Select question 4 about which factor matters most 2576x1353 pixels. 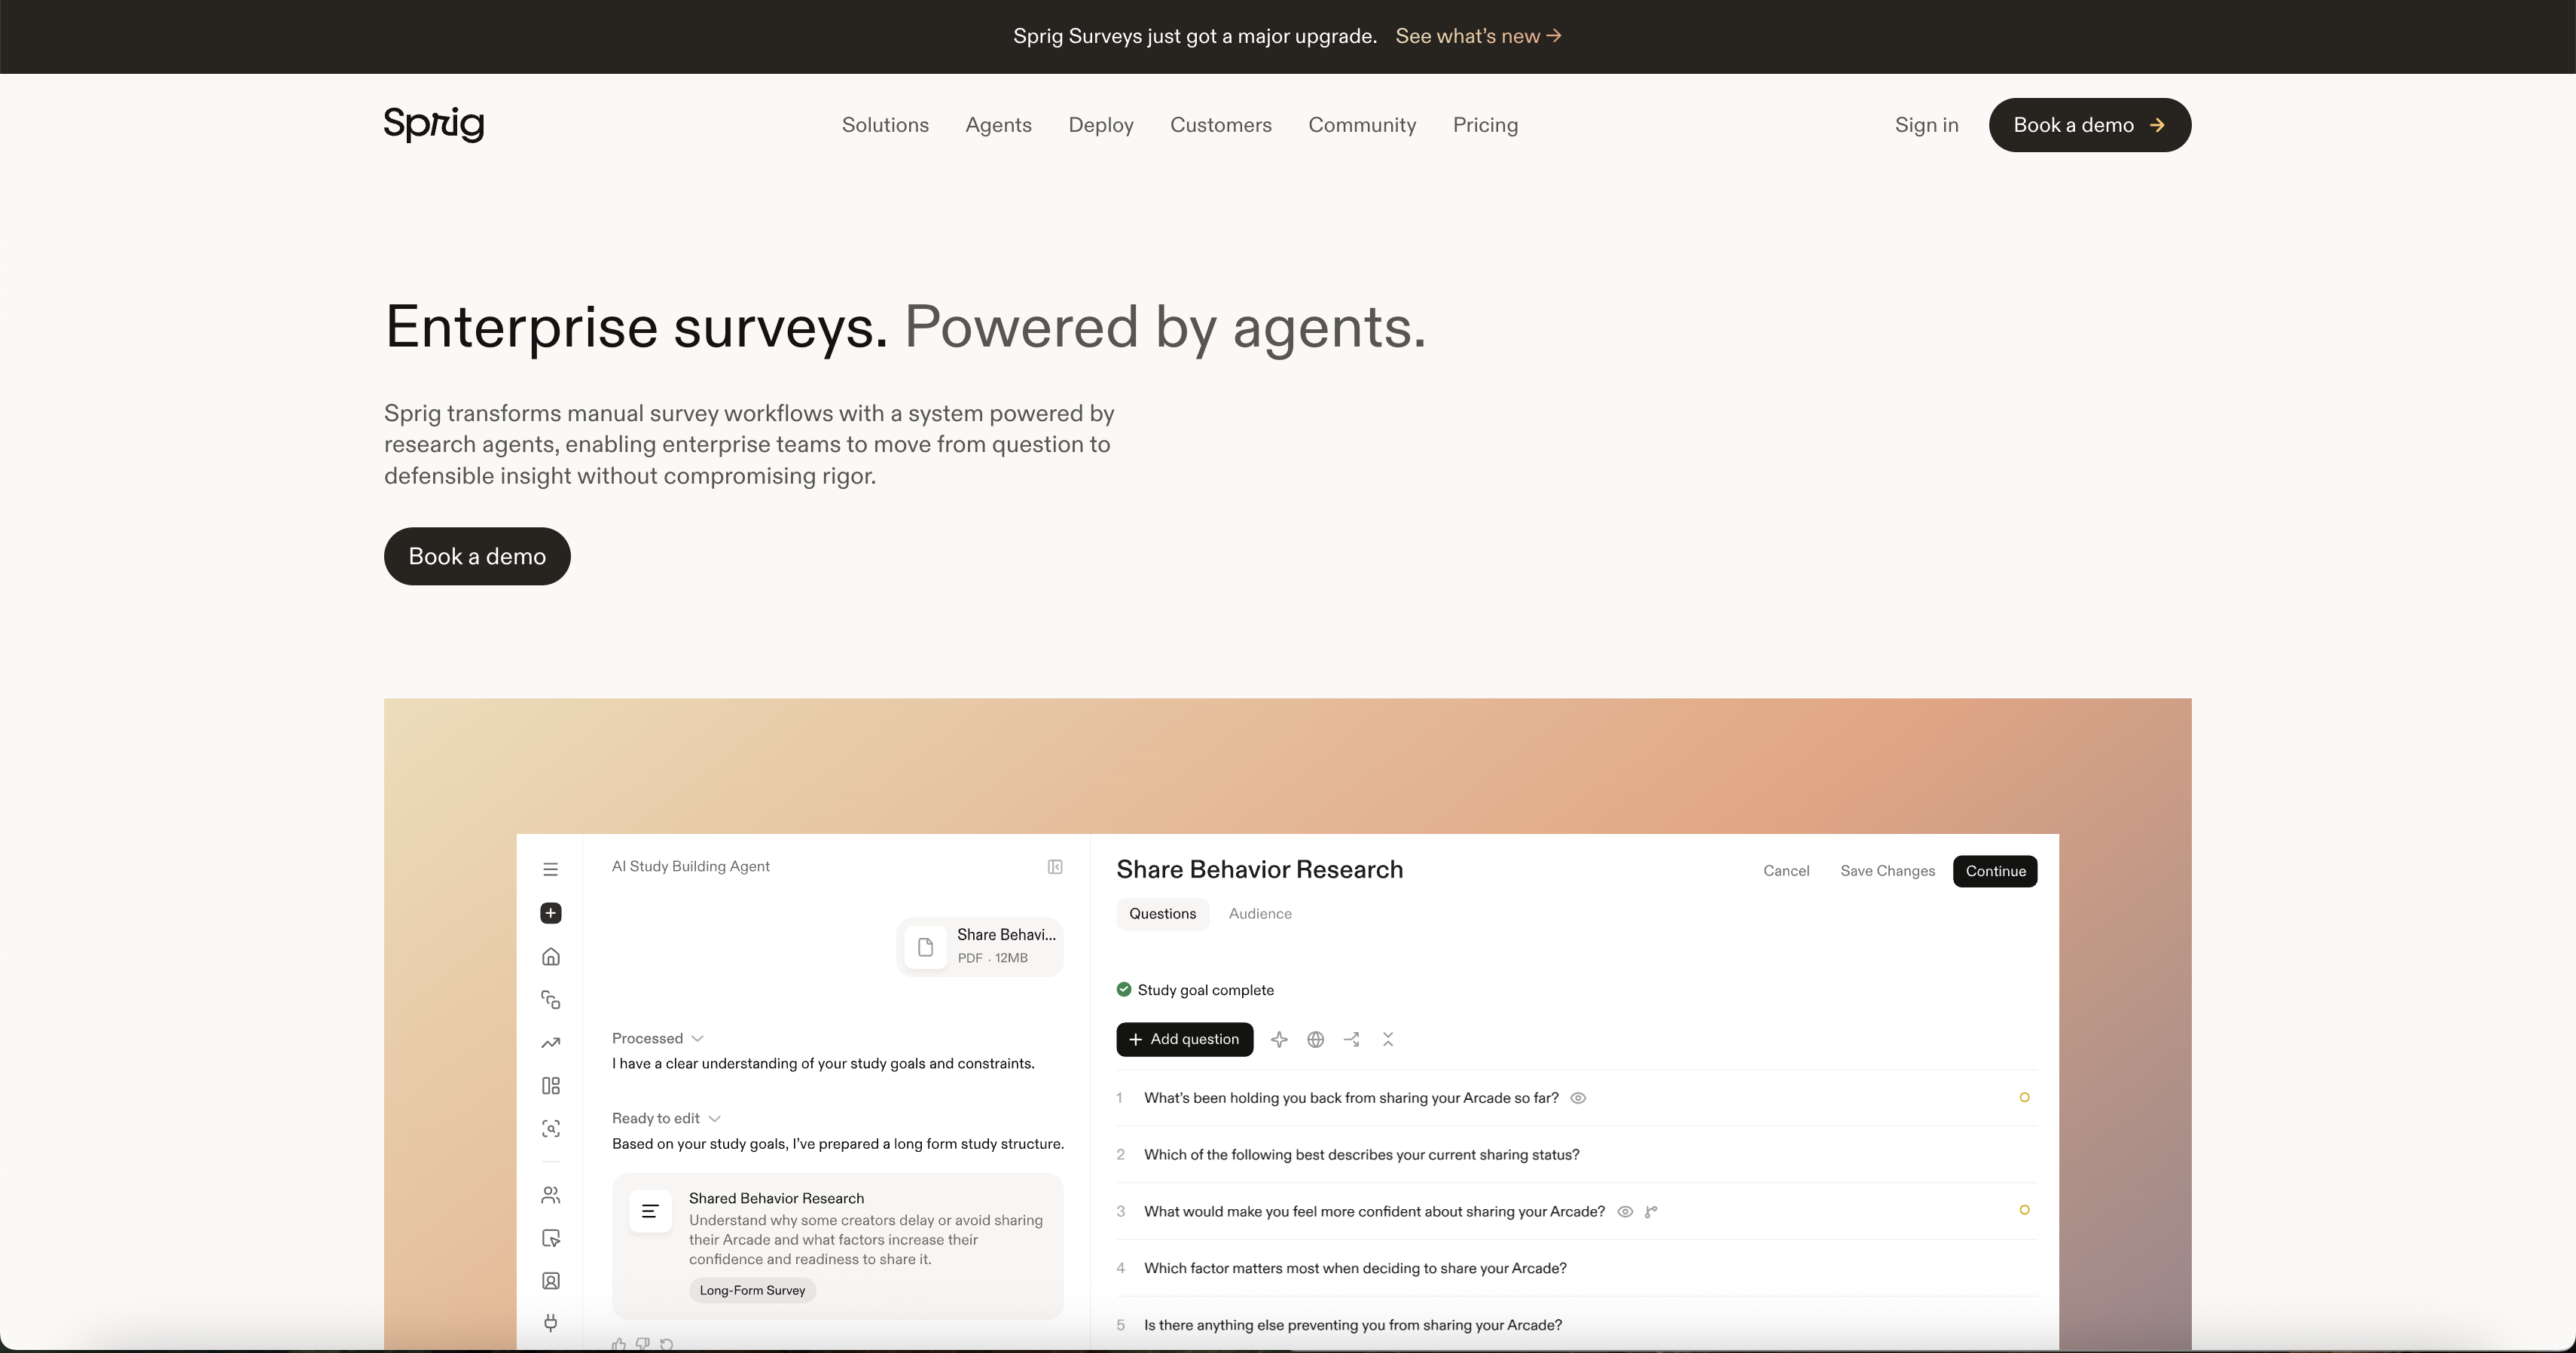pyautogui.click(x=1576, y=1268)
